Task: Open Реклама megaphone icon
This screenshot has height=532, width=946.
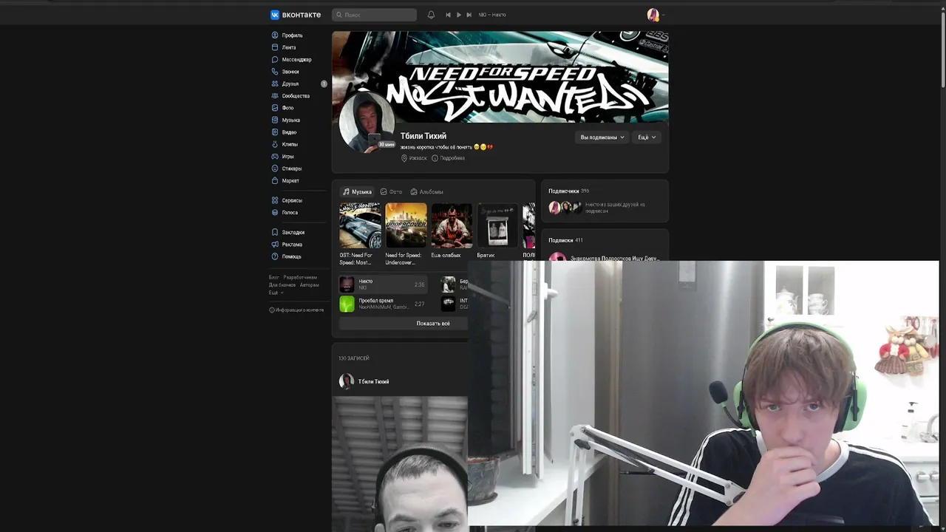Action: point(275,245)
